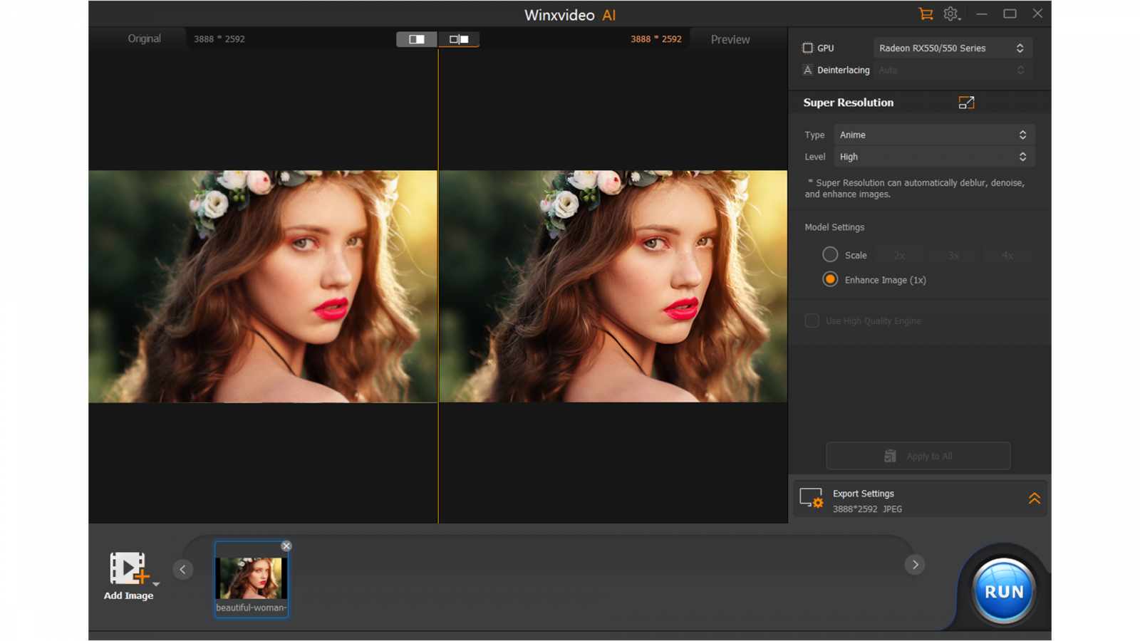Viewport: 1140px width, 641px height.
Task: Open the Add Image dropdown arrow
Action: click(x=157, y=584)
